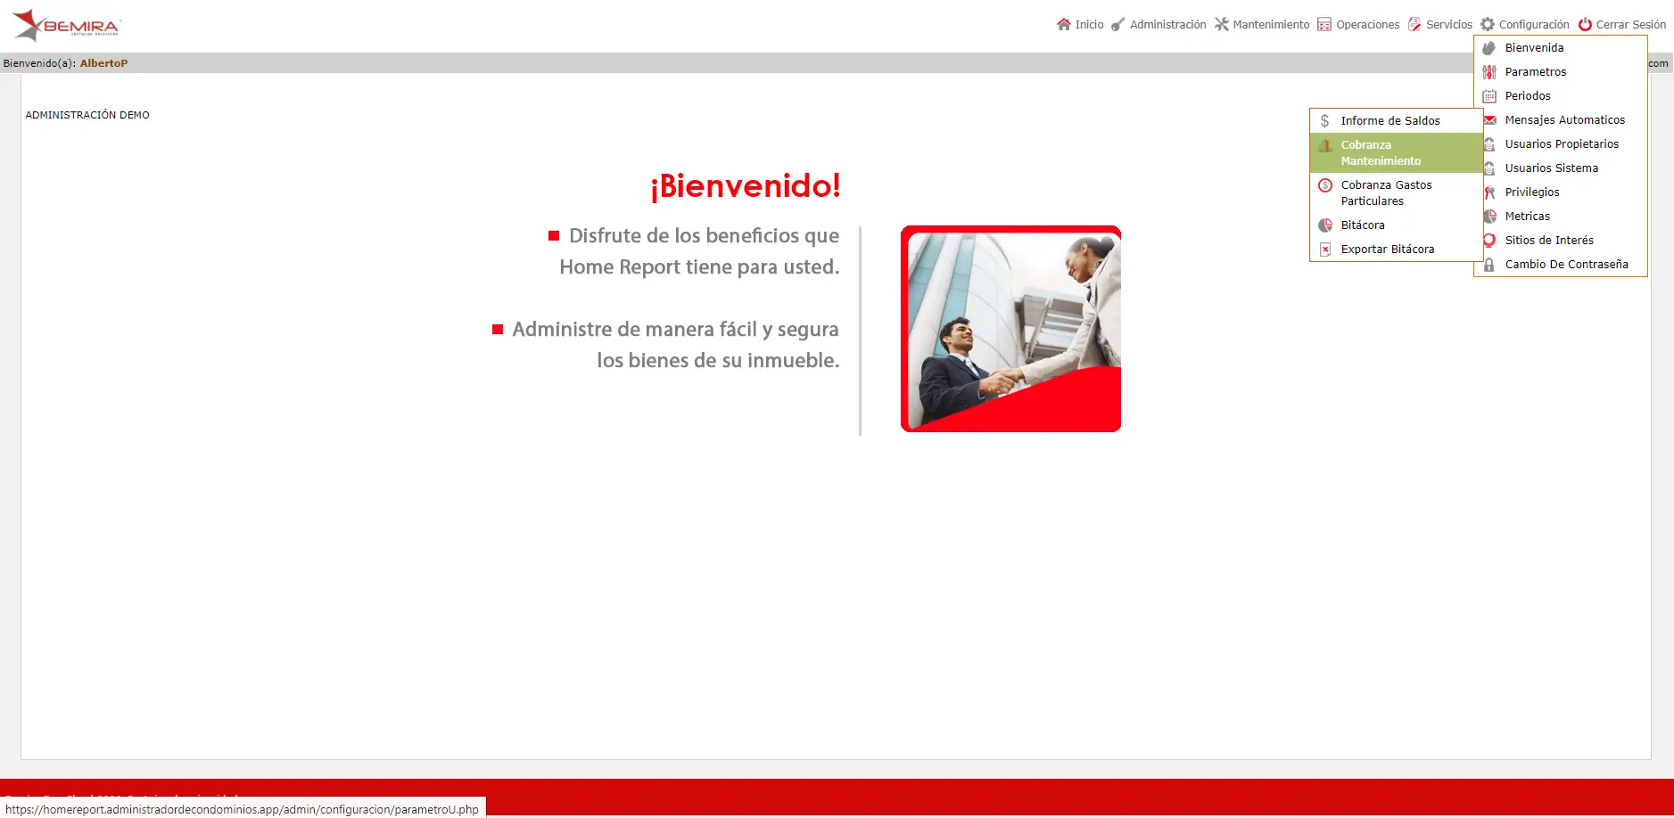Select highlighted Cobranza Mantenimiento entry
Viewport: 1674px width, 818px height.
coord(1396,153)
